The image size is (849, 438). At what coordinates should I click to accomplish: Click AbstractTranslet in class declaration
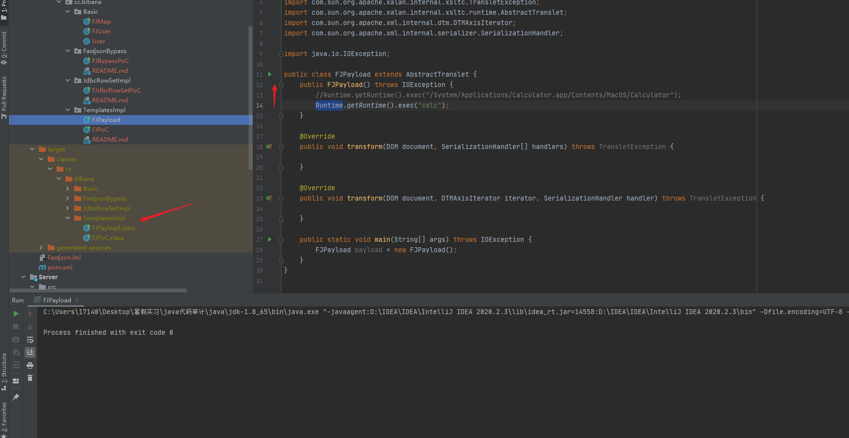tap(437, 74)
